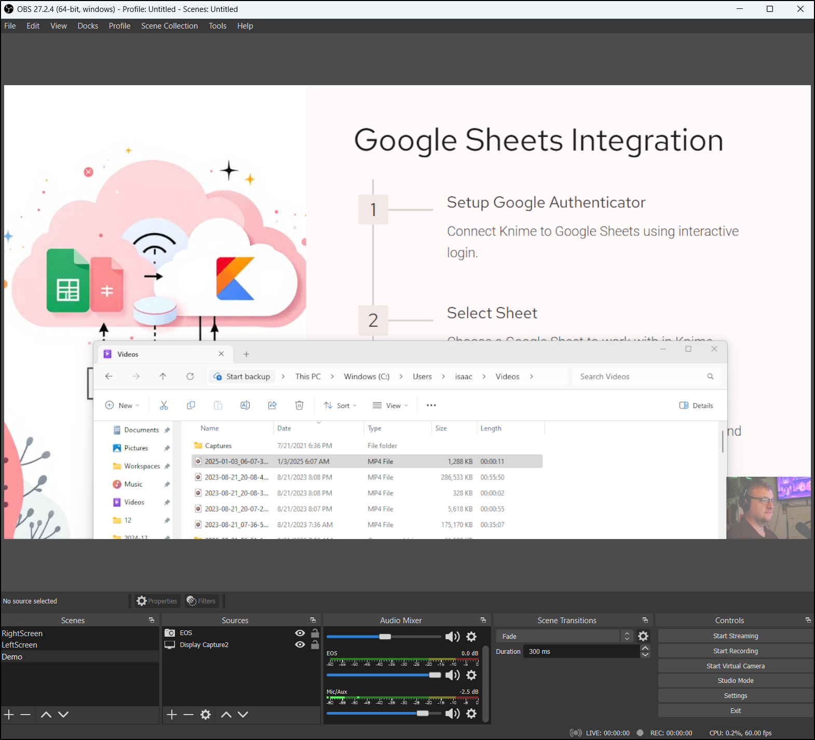Select the LeftScreen scene
Image resolution: width=815 pixels, height=740 pixels.
80,645
